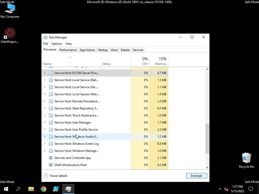Click Task Manager taskbar button
259x194 pixels.
68,189
